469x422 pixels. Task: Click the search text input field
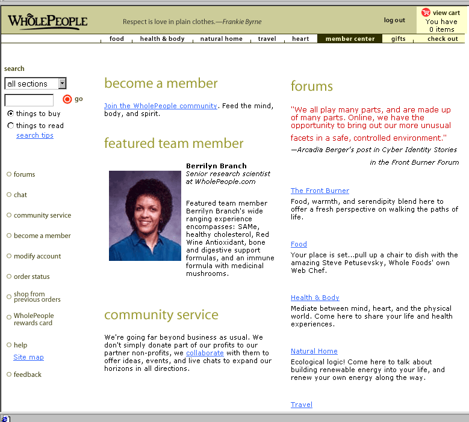point(29,100)
